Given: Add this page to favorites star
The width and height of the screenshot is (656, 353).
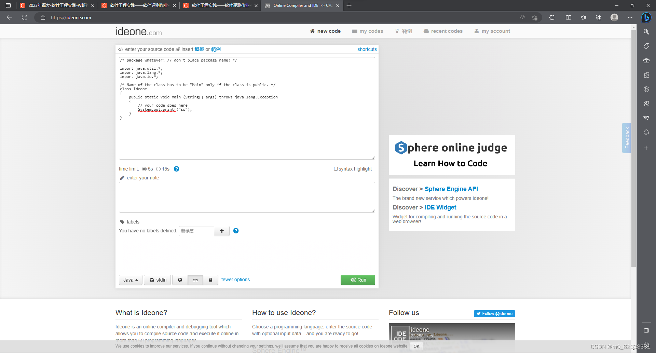Looking at the screenshot, I should tap(535, 17).
